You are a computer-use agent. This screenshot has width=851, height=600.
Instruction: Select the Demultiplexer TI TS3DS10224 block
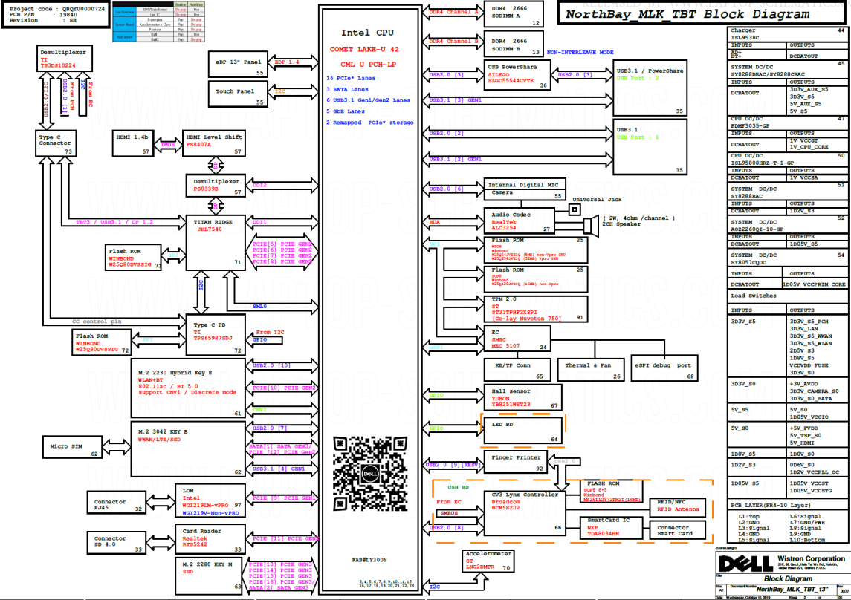[64, 58]
